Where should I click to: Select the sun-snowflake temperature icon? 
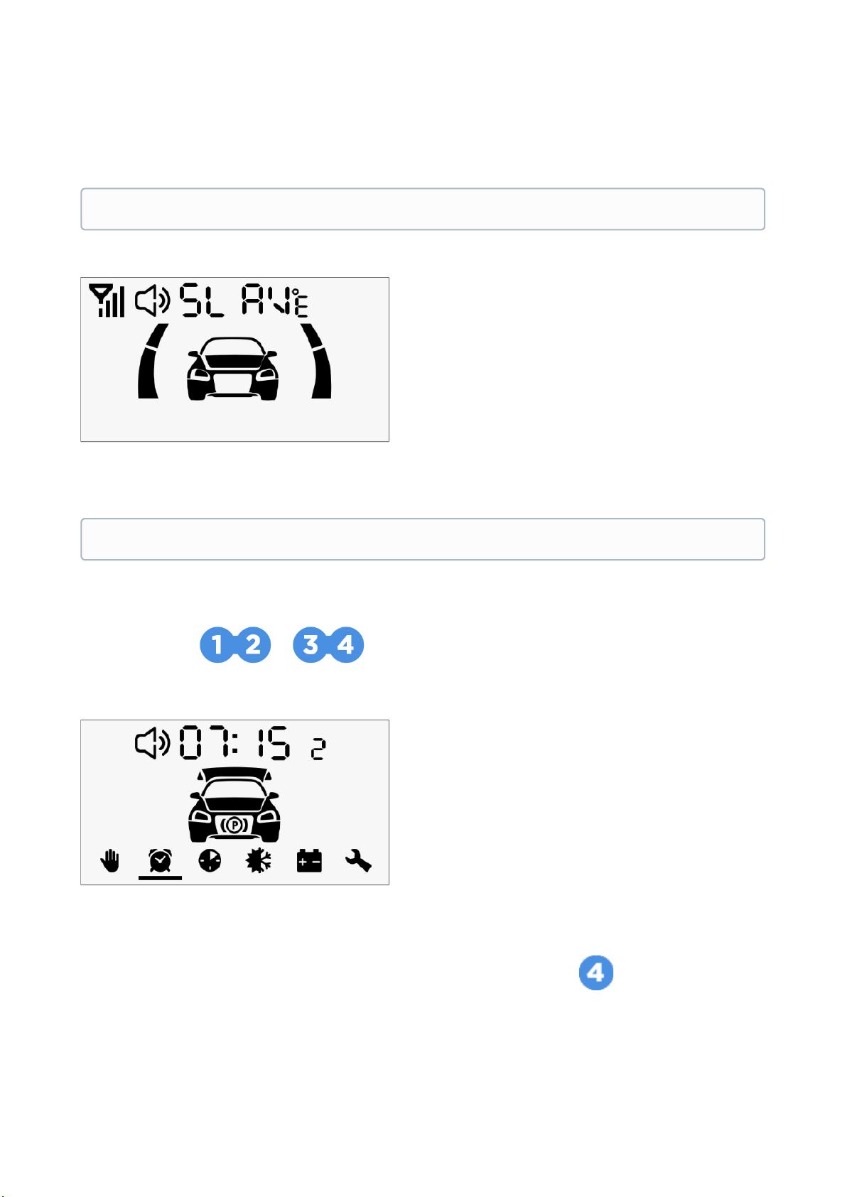point(259,862)
